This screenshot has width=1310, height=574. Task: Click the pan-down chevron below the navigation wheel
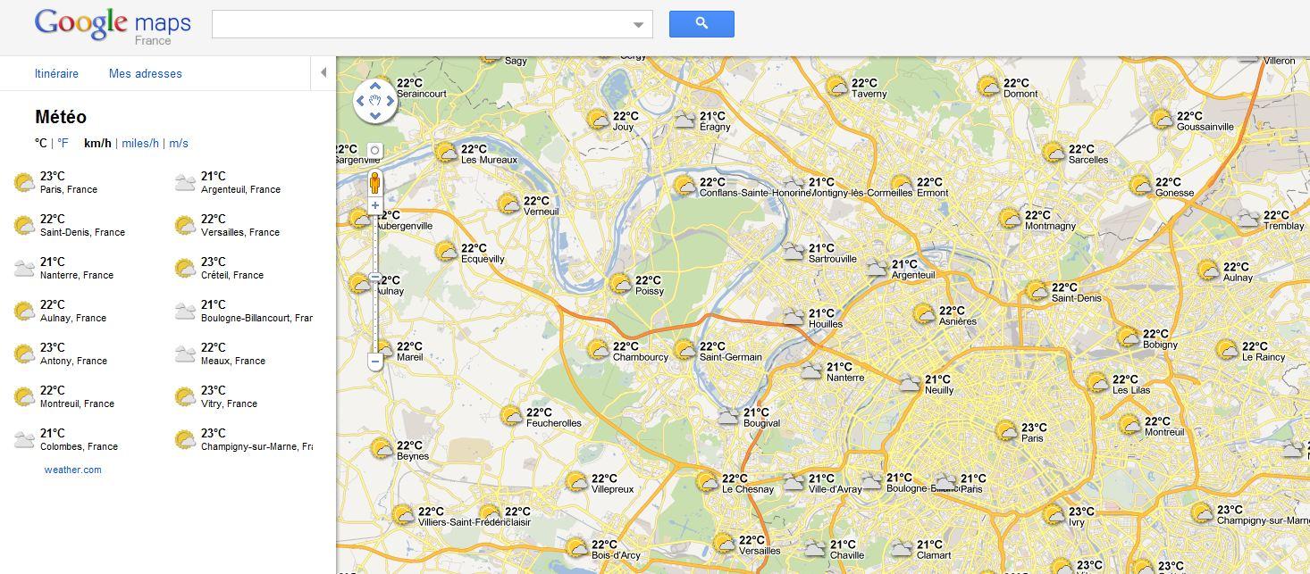(374, 114)
